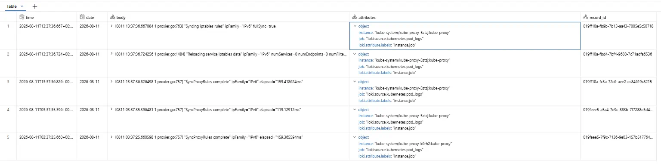Click record_id starting 019feee5-7f9c-7136

[618, 137]
